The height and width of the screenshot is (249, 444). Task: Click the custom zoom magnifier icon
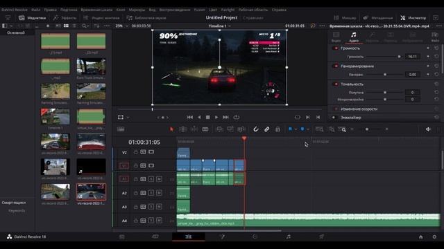tap(342, 129)
